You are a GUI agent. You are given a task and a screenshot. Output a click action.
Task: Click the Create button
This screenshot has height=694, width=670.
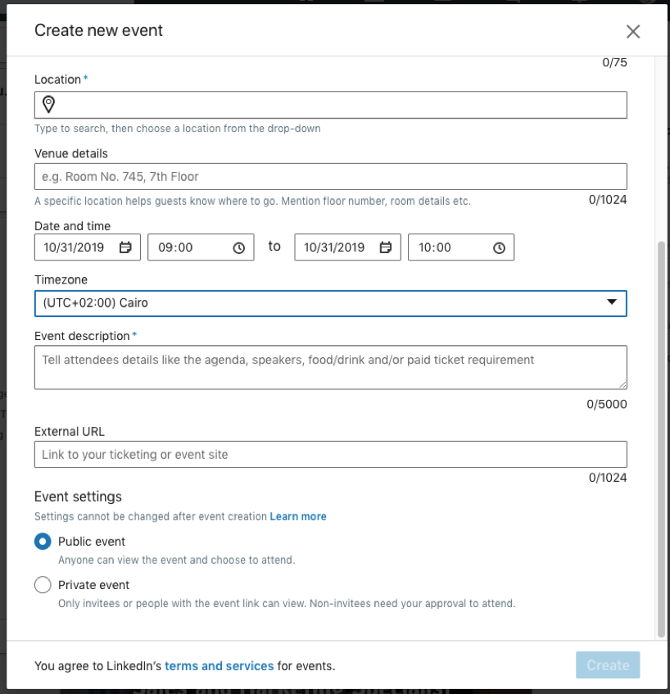[607, 665]
